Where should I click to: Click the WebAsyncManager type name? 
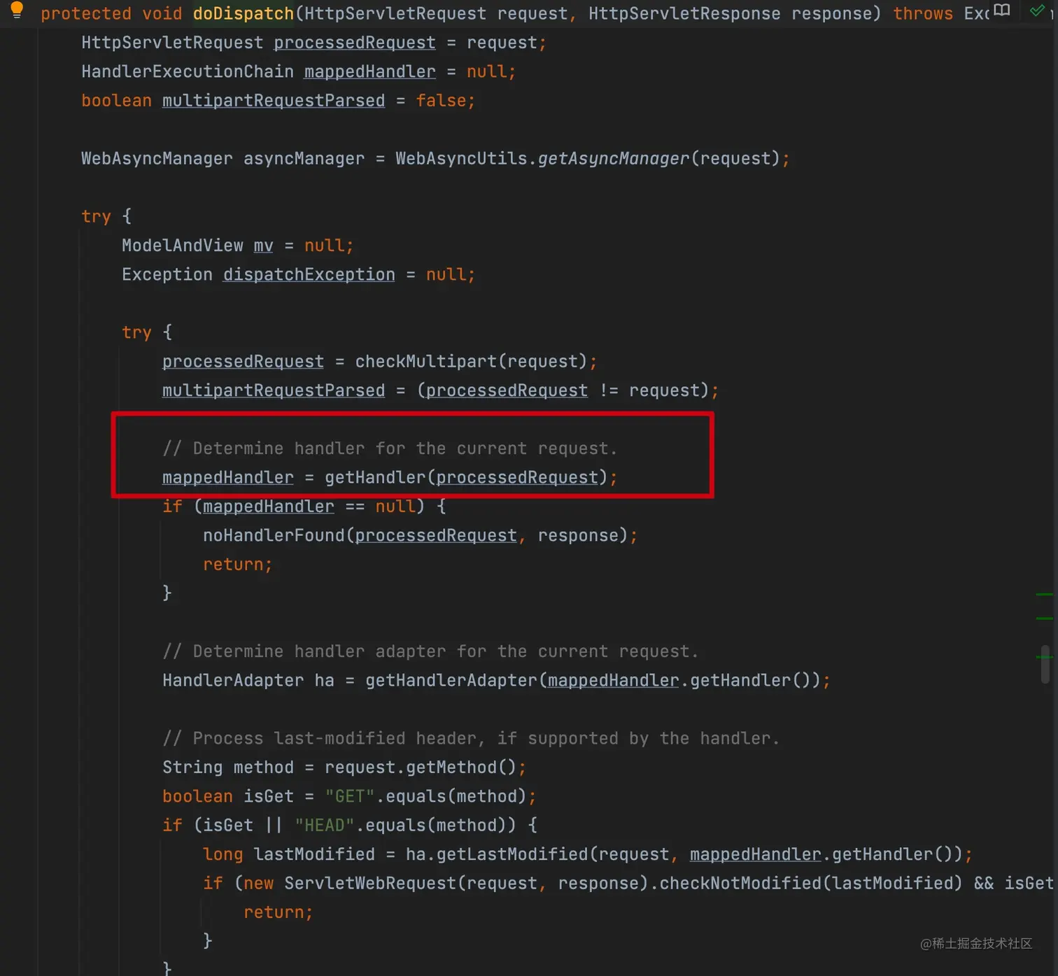point(155,158)
